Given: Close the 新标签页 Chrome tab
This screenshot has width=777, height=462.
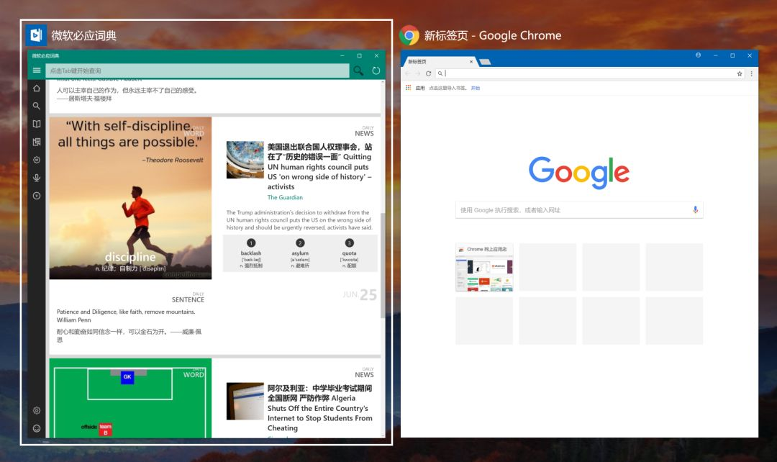Looking at the screenshot, I should click(x=471, y=61).
